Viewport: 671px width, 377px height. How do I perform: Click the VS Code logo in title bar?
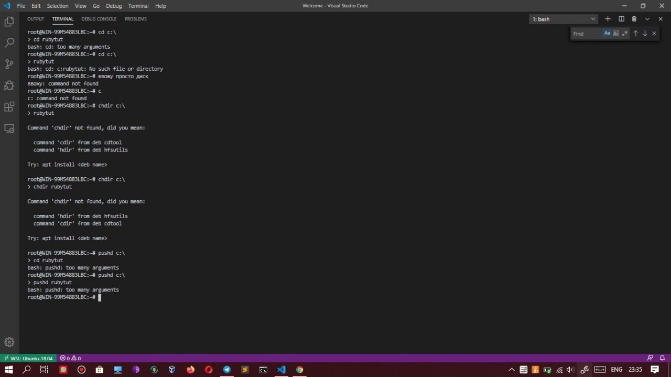coord(7,6)
